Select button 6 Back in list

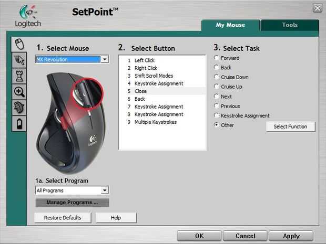coord(162,99)
